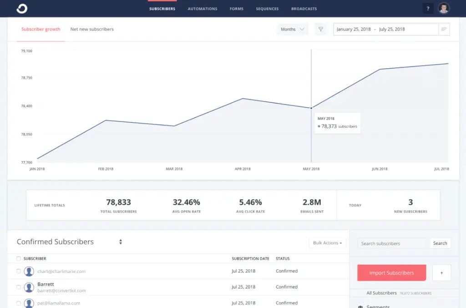
Task: Click the Import Subscribers button
Action: tap(391, 273)
